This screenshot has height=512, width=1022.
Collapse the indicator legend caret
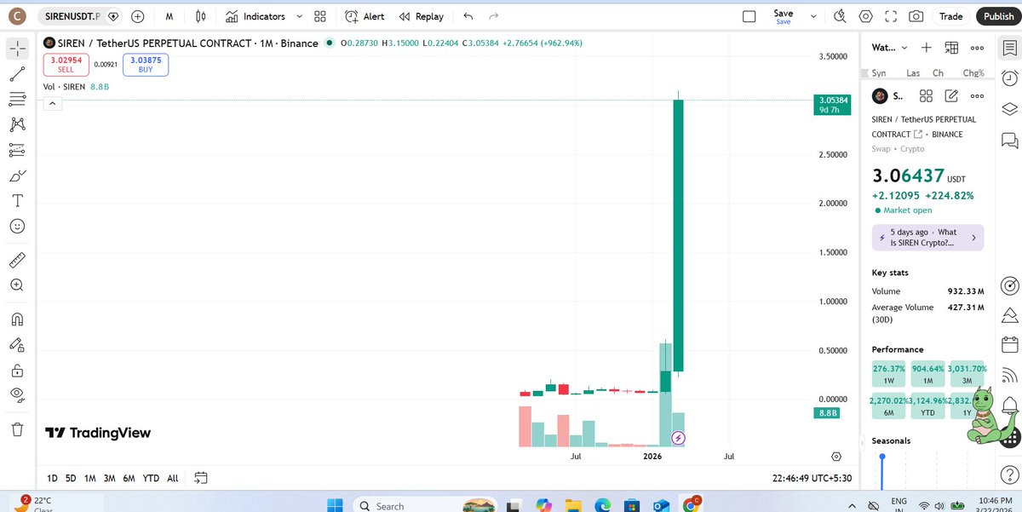point(52,103)
